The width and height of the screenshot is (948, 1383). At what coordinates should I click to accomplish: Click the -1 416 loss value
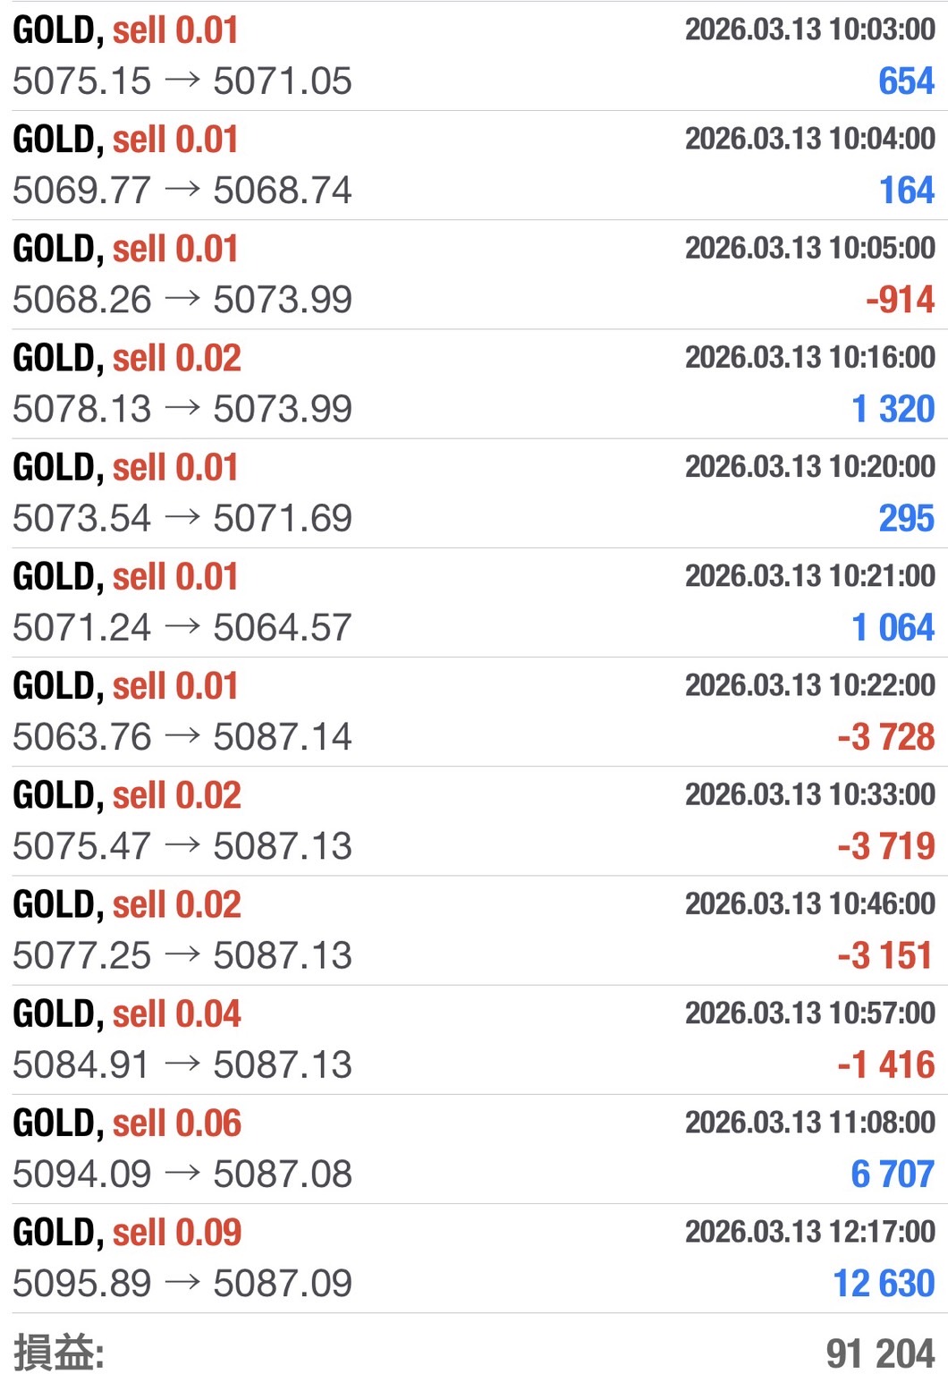(x=885, y=1065)
